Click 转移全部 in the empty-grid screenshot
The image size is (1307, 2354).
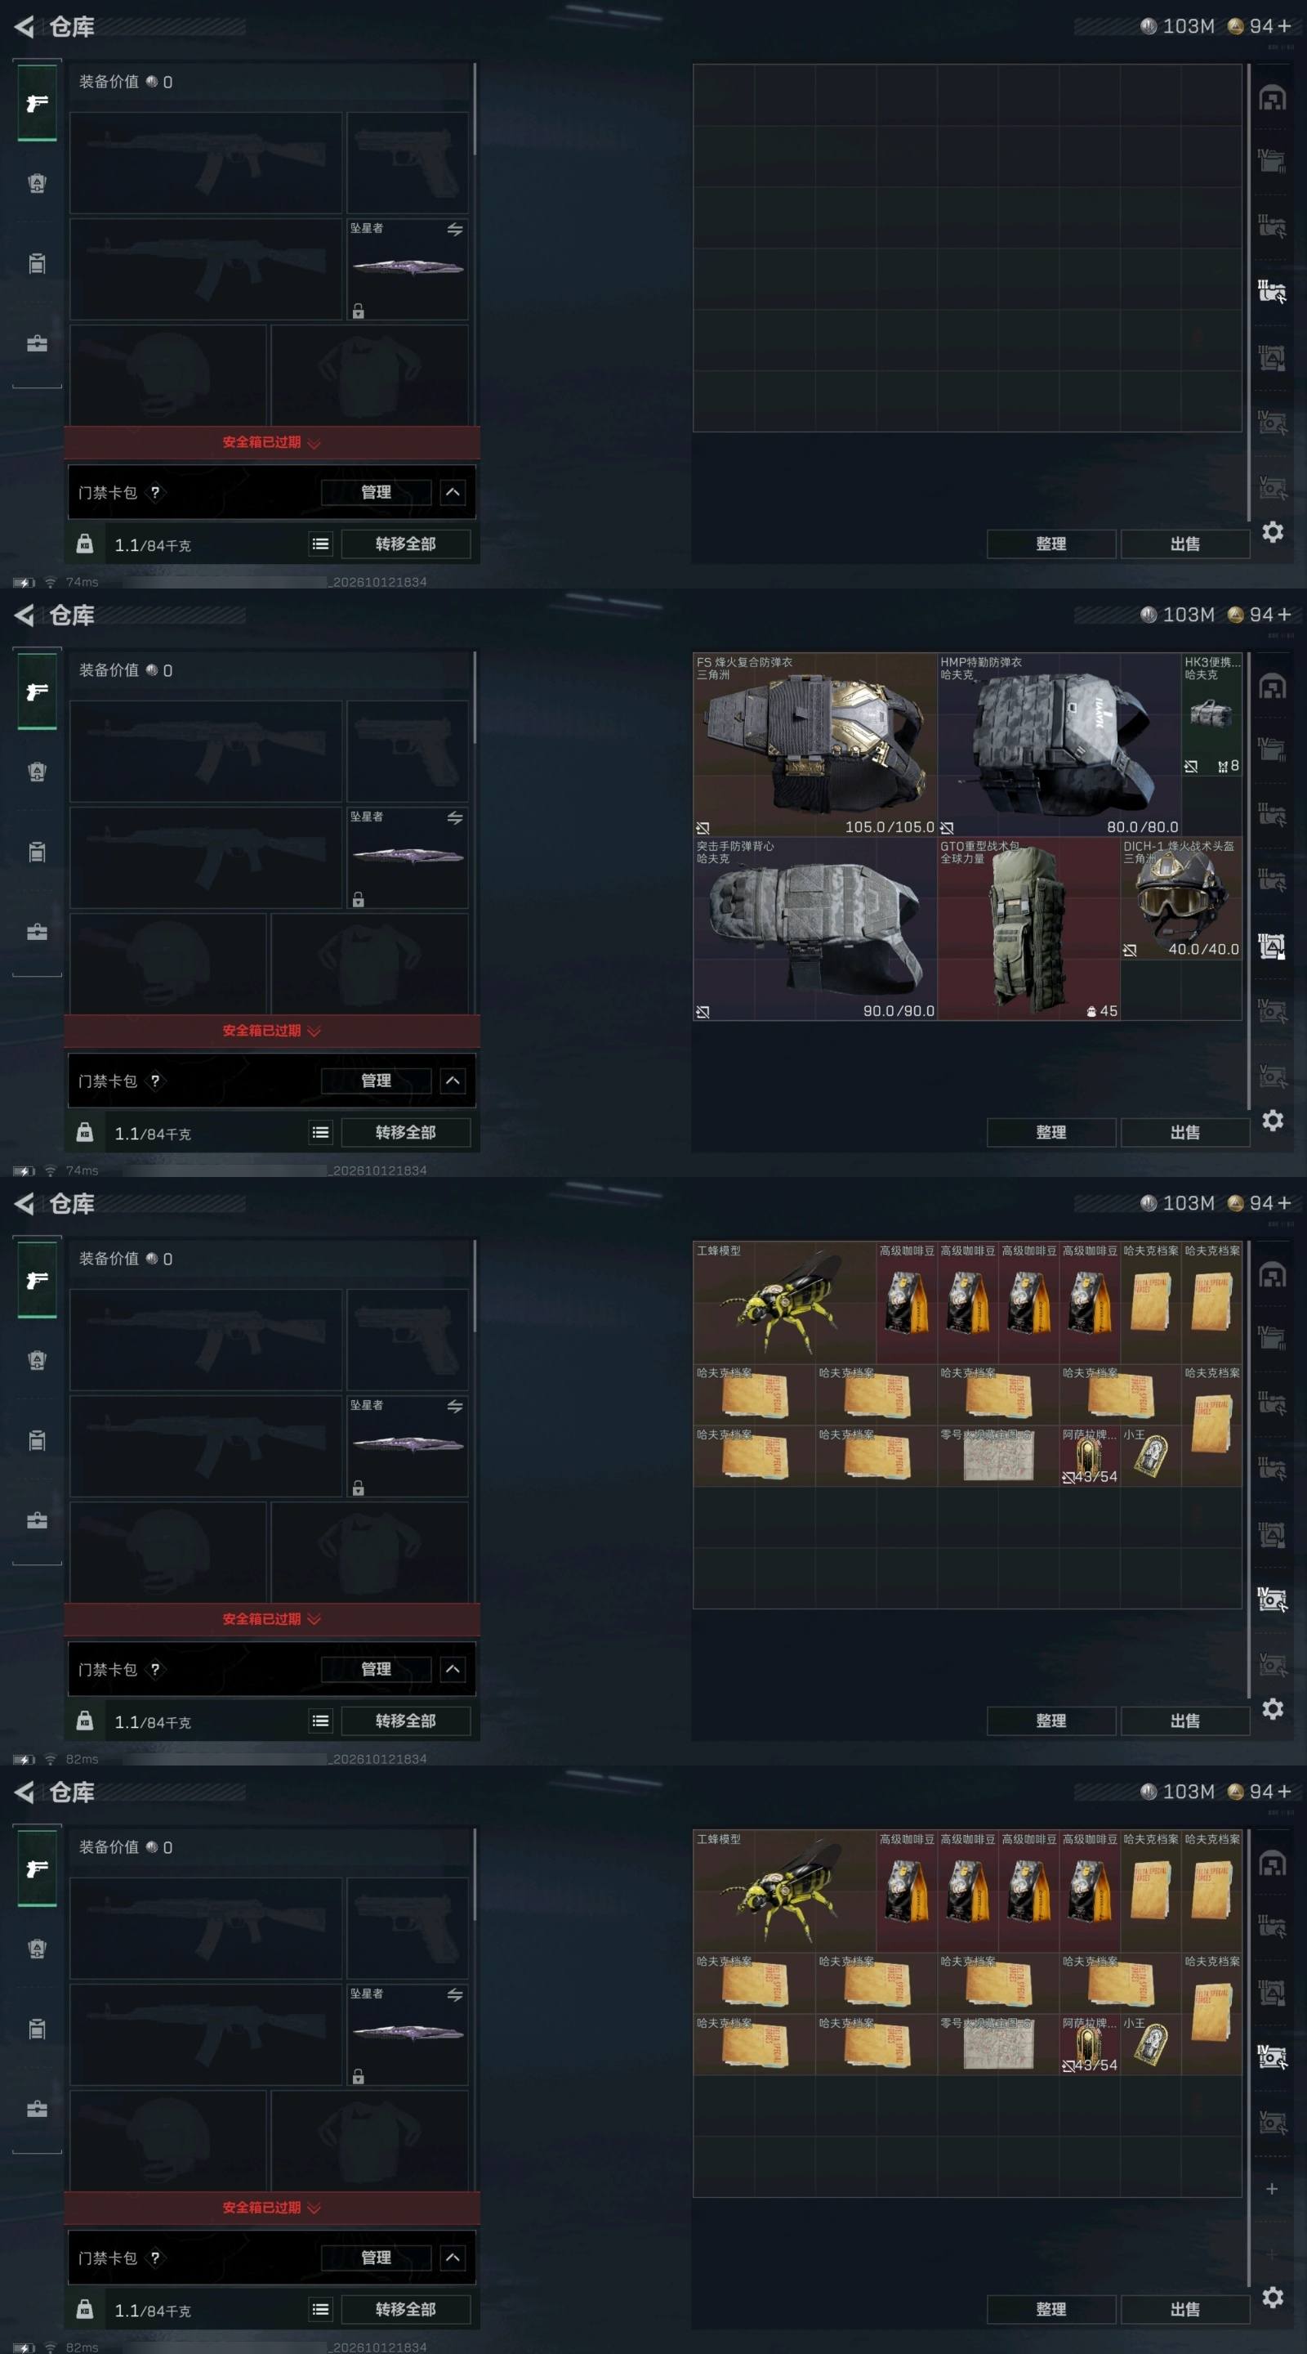click(405, 544)
